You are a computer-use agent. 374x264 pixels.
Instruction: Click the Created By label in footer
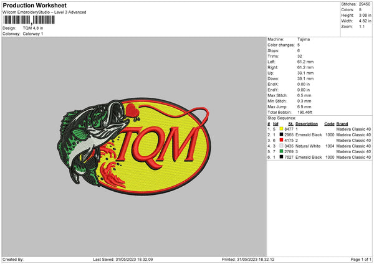(x=13, y=260)
